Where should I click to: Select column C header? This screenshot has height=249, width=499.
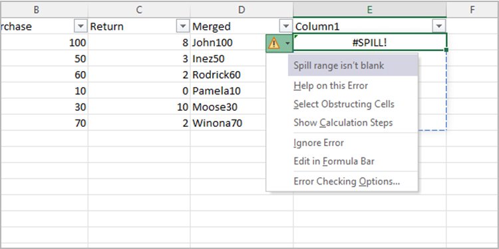tap(139, 9)
